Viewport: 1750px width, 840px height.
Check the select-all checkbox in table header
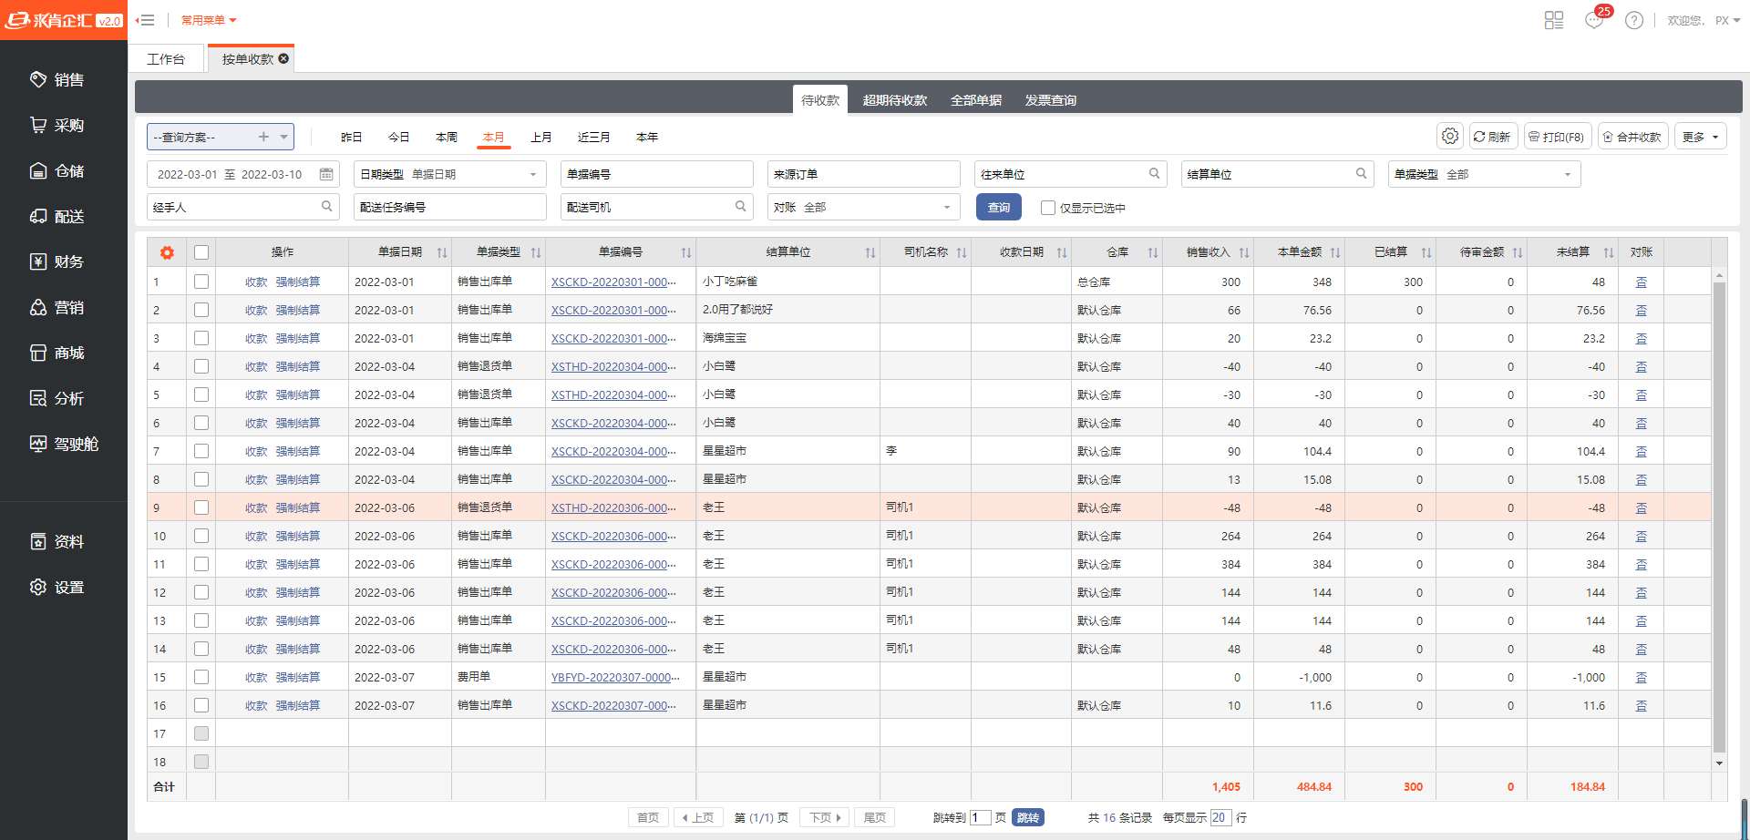[x=201, y=252]
